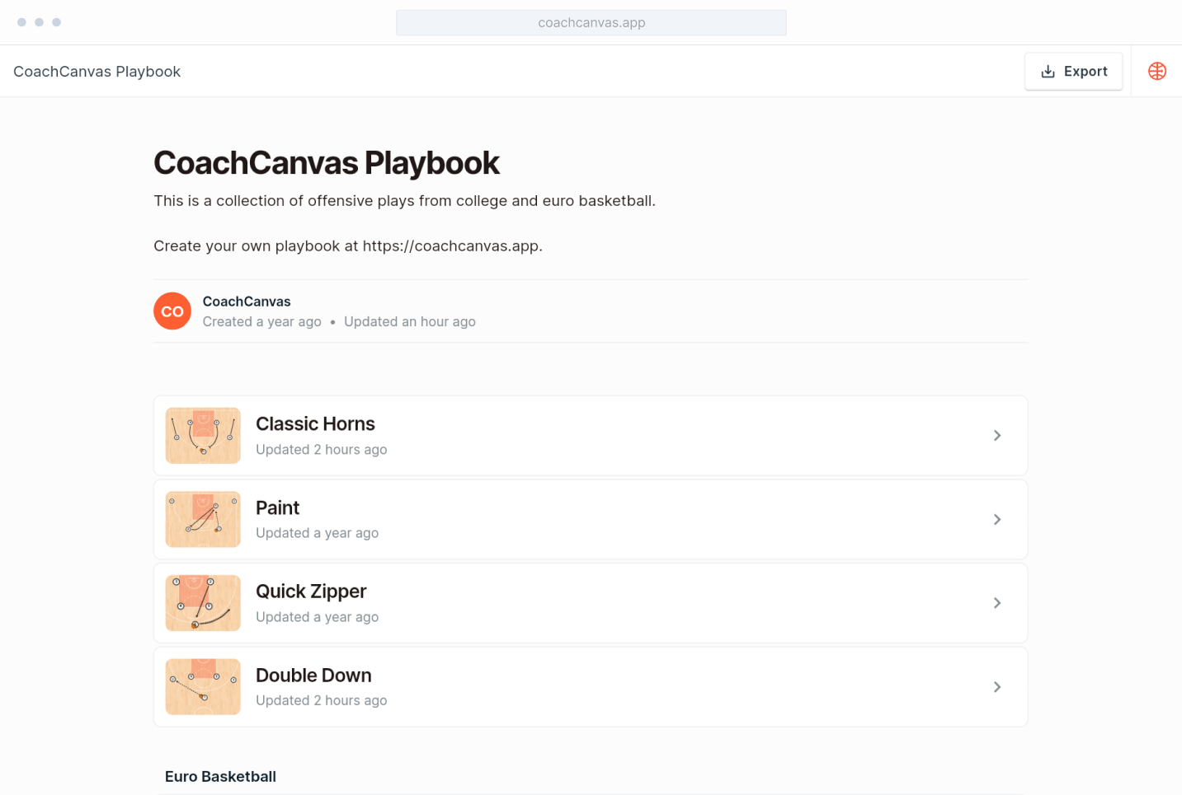The width and height of the screenshot is (1182, 795).
Task: Click the Export button
Action: [x=1073, y=72]
